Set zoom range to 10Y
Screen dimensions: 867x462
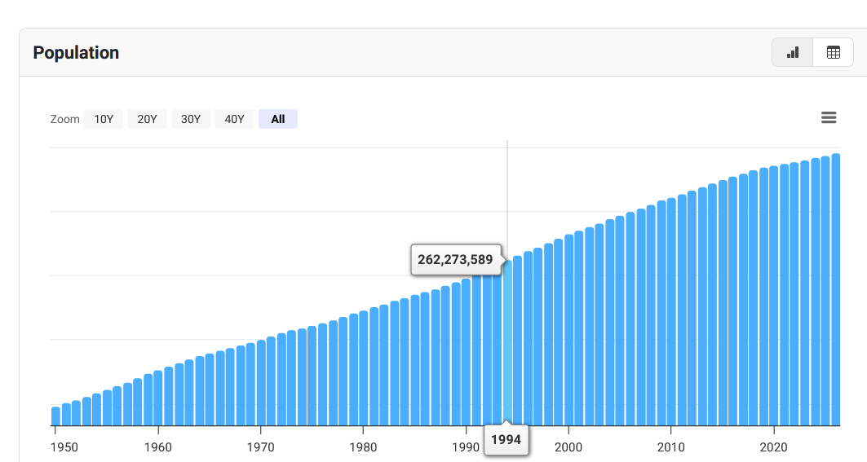pyautogui.click(x=104, y=119)
